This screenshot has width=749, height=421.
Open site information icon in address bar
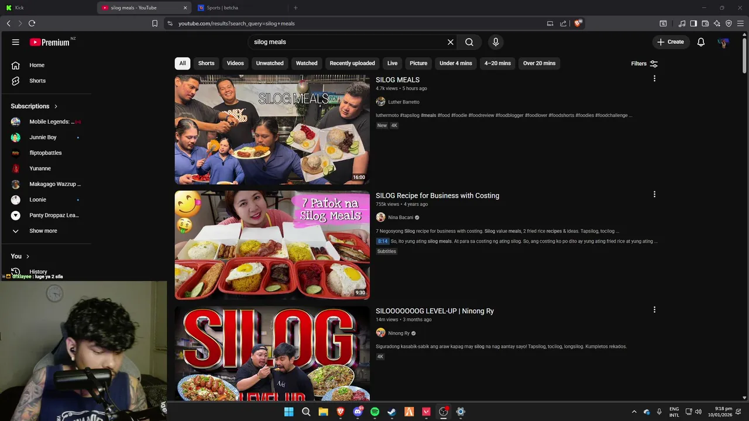[170, 23]
